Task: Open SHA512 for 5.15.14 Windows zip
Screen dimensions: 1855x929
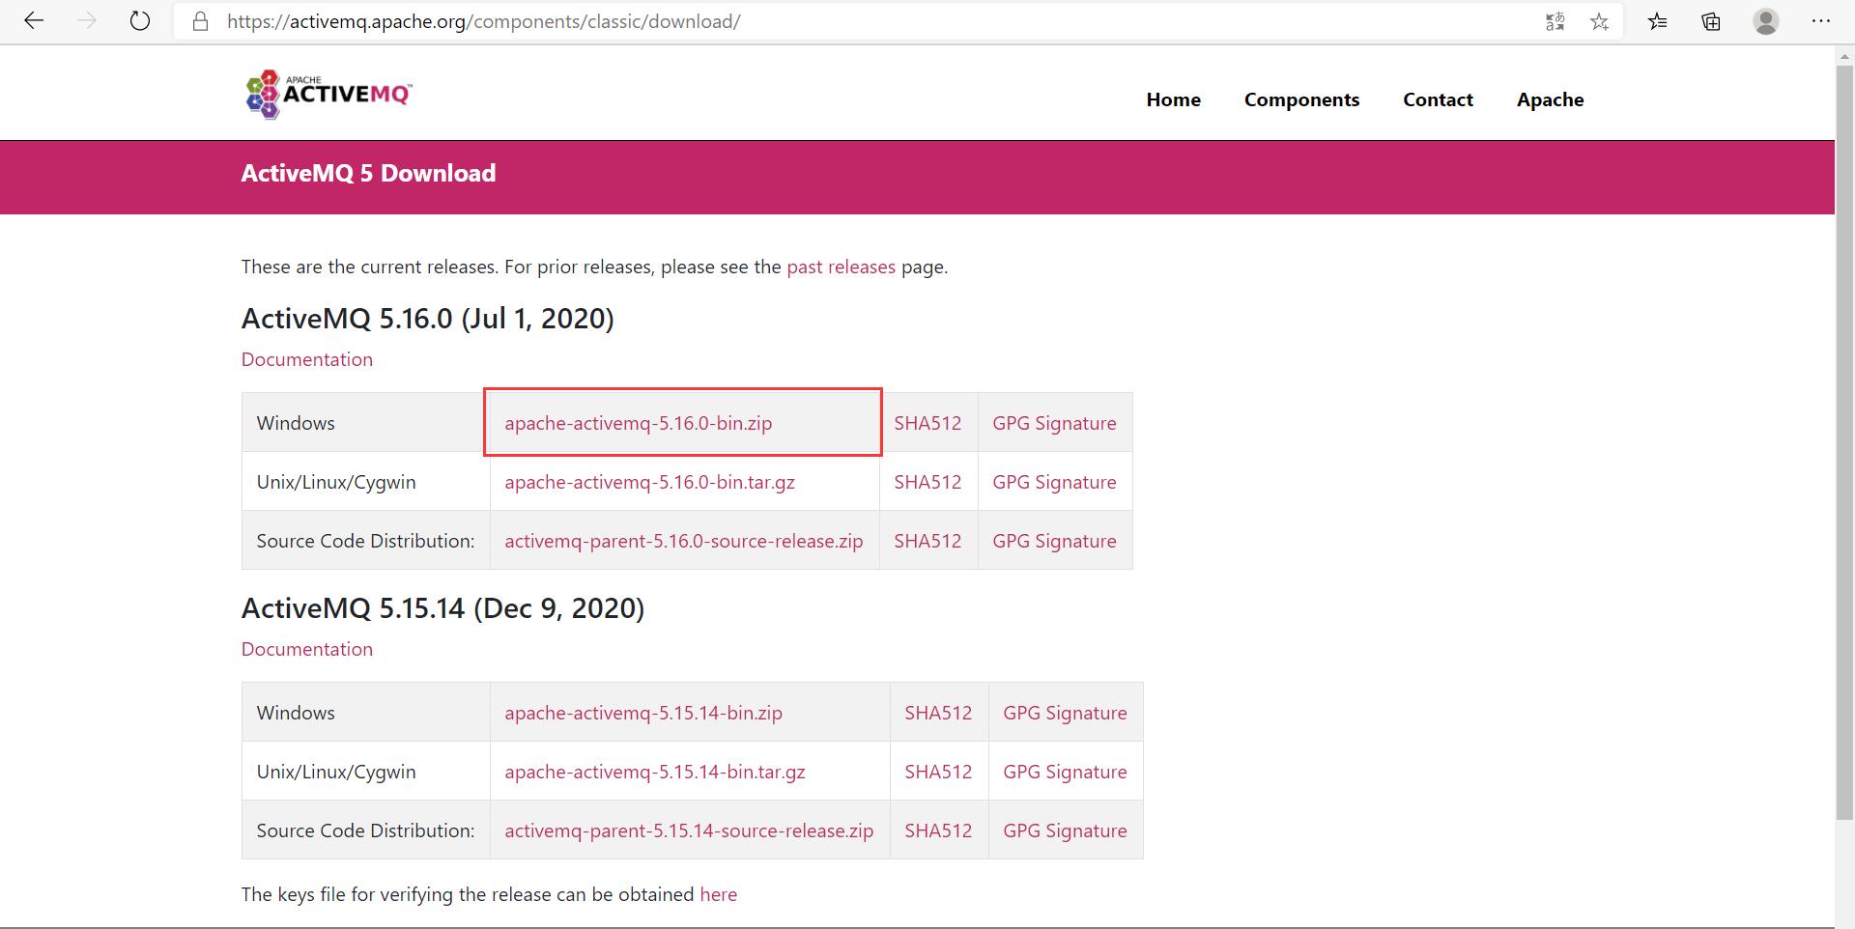Action: (938, 713)
